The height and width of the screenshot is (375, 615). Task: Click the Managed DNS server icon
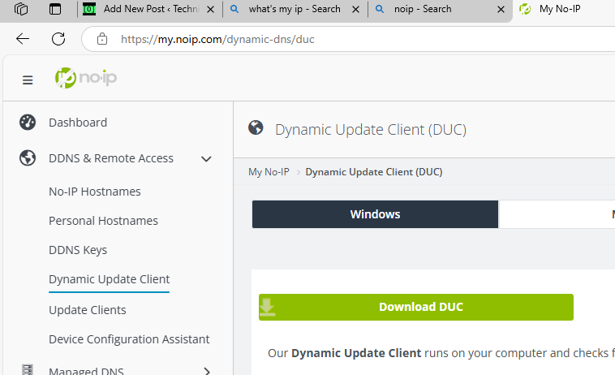pos(28,370)
